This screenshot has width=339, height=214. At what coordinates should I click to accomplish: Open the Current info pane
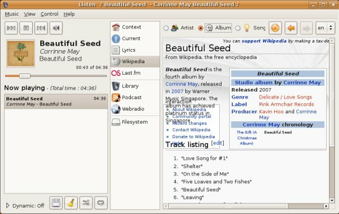pos(135,38)
